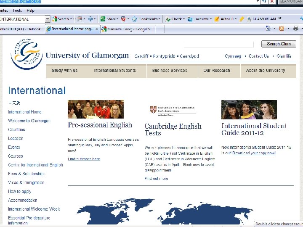The height and width of the screenshot is (227, 303).
Task: Open the RSS feeds dropdown arrow
Action: 289,29
